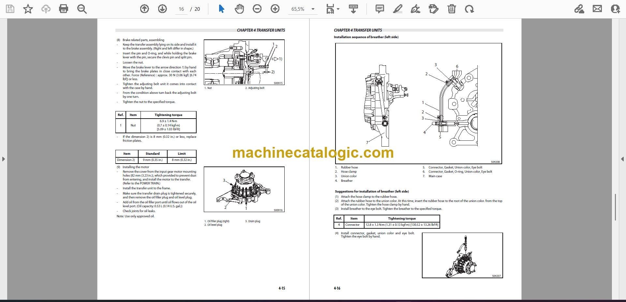The image size is (626, 302).
Task: Select the highlighter text tool
Action: (x=397, y=9)
